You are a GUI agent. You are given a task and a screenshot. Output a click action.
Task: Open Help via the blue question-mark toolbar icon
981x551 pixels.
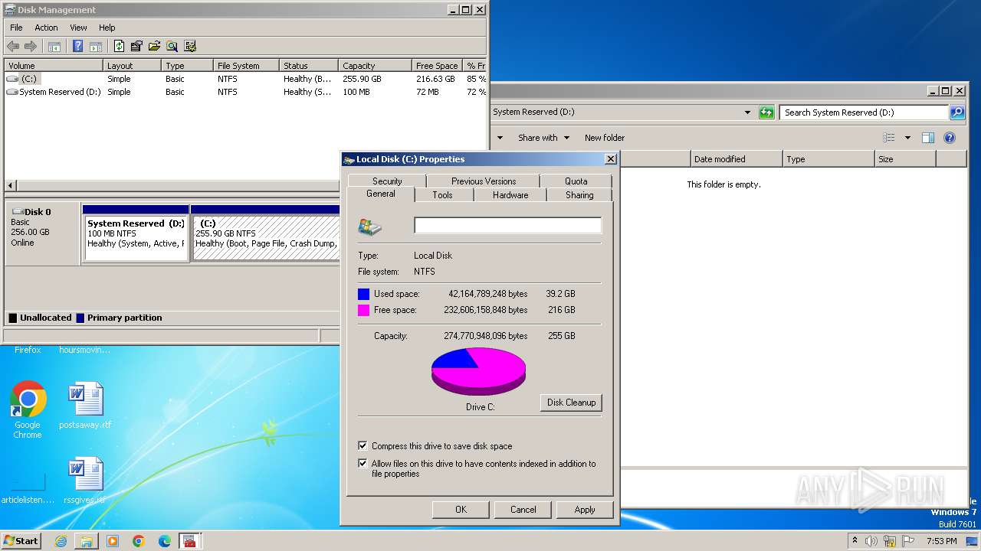pos(77,47)
